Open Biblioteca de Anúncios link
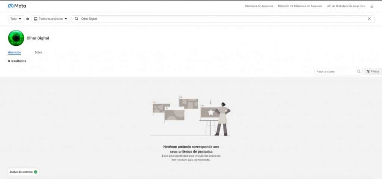 pos(259,6)
